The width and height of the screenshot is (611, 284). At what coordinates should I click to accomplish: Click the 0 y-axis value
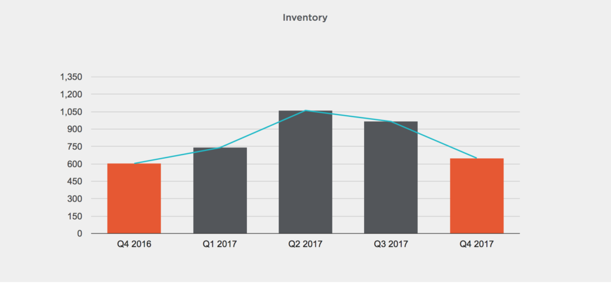tap(80, 233)
